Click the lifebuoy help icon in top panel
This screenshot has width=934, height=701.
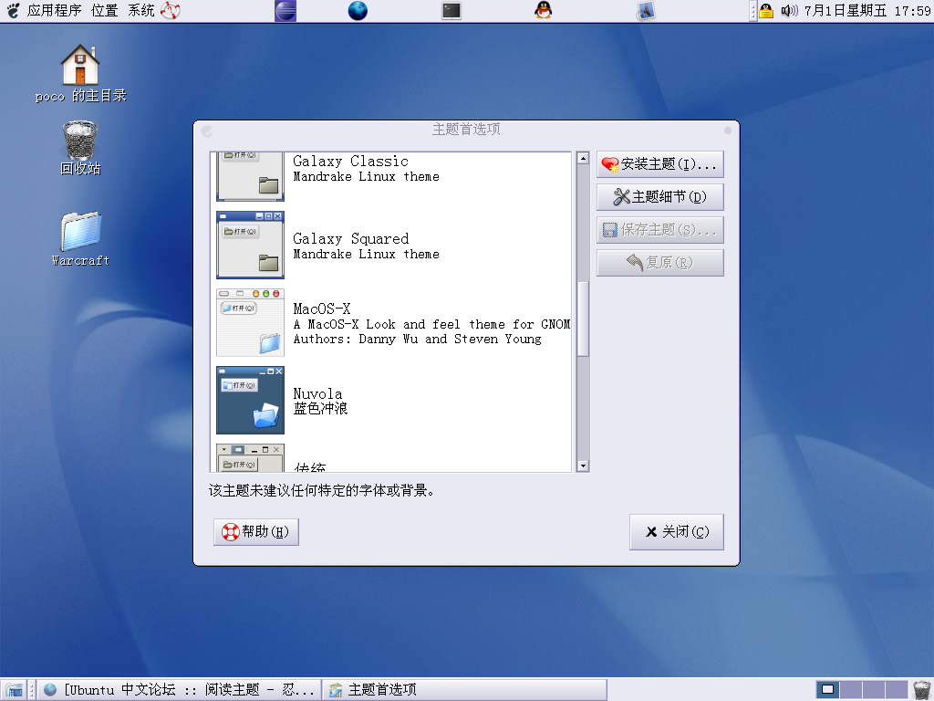click(171, 10)
